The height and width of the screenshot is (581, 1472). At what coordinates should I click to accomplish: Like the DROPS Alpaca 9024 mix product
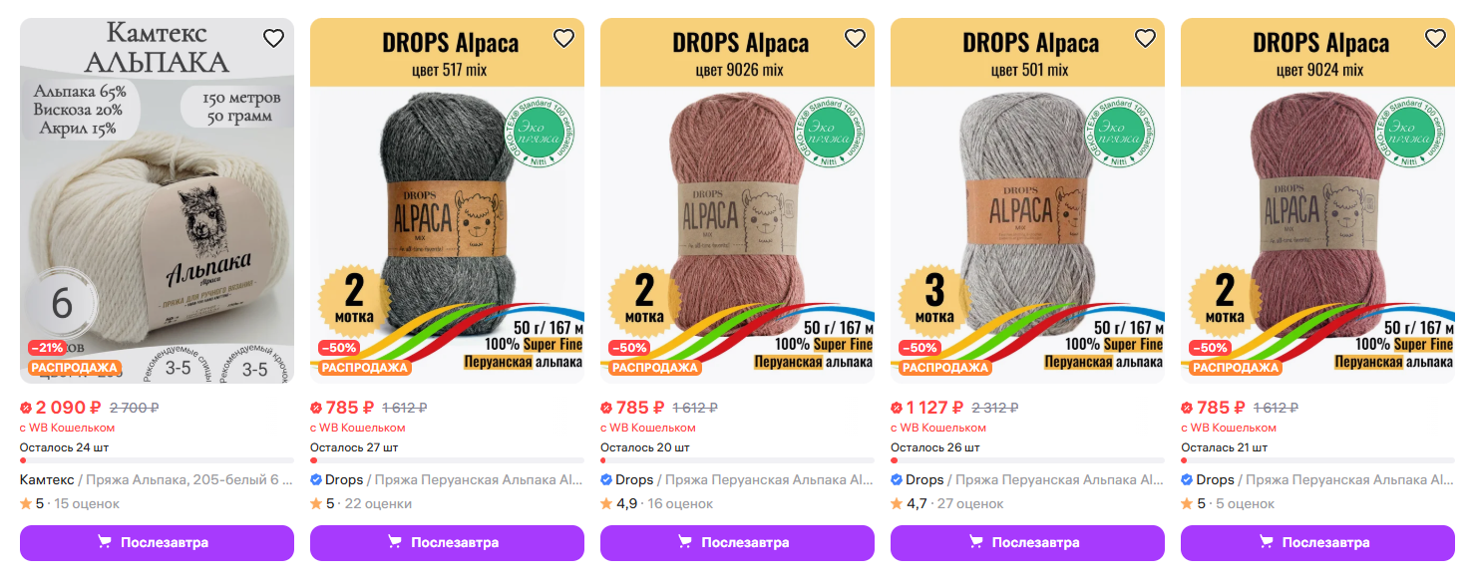1435,39
